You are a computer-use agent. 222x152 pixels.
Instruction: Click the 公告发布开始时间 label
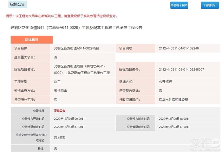pos(34,119)
